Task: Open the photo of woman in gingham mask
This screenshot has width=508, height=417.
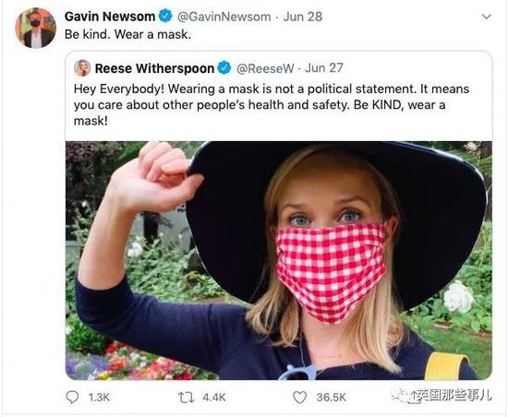Action: click(279, 260)
